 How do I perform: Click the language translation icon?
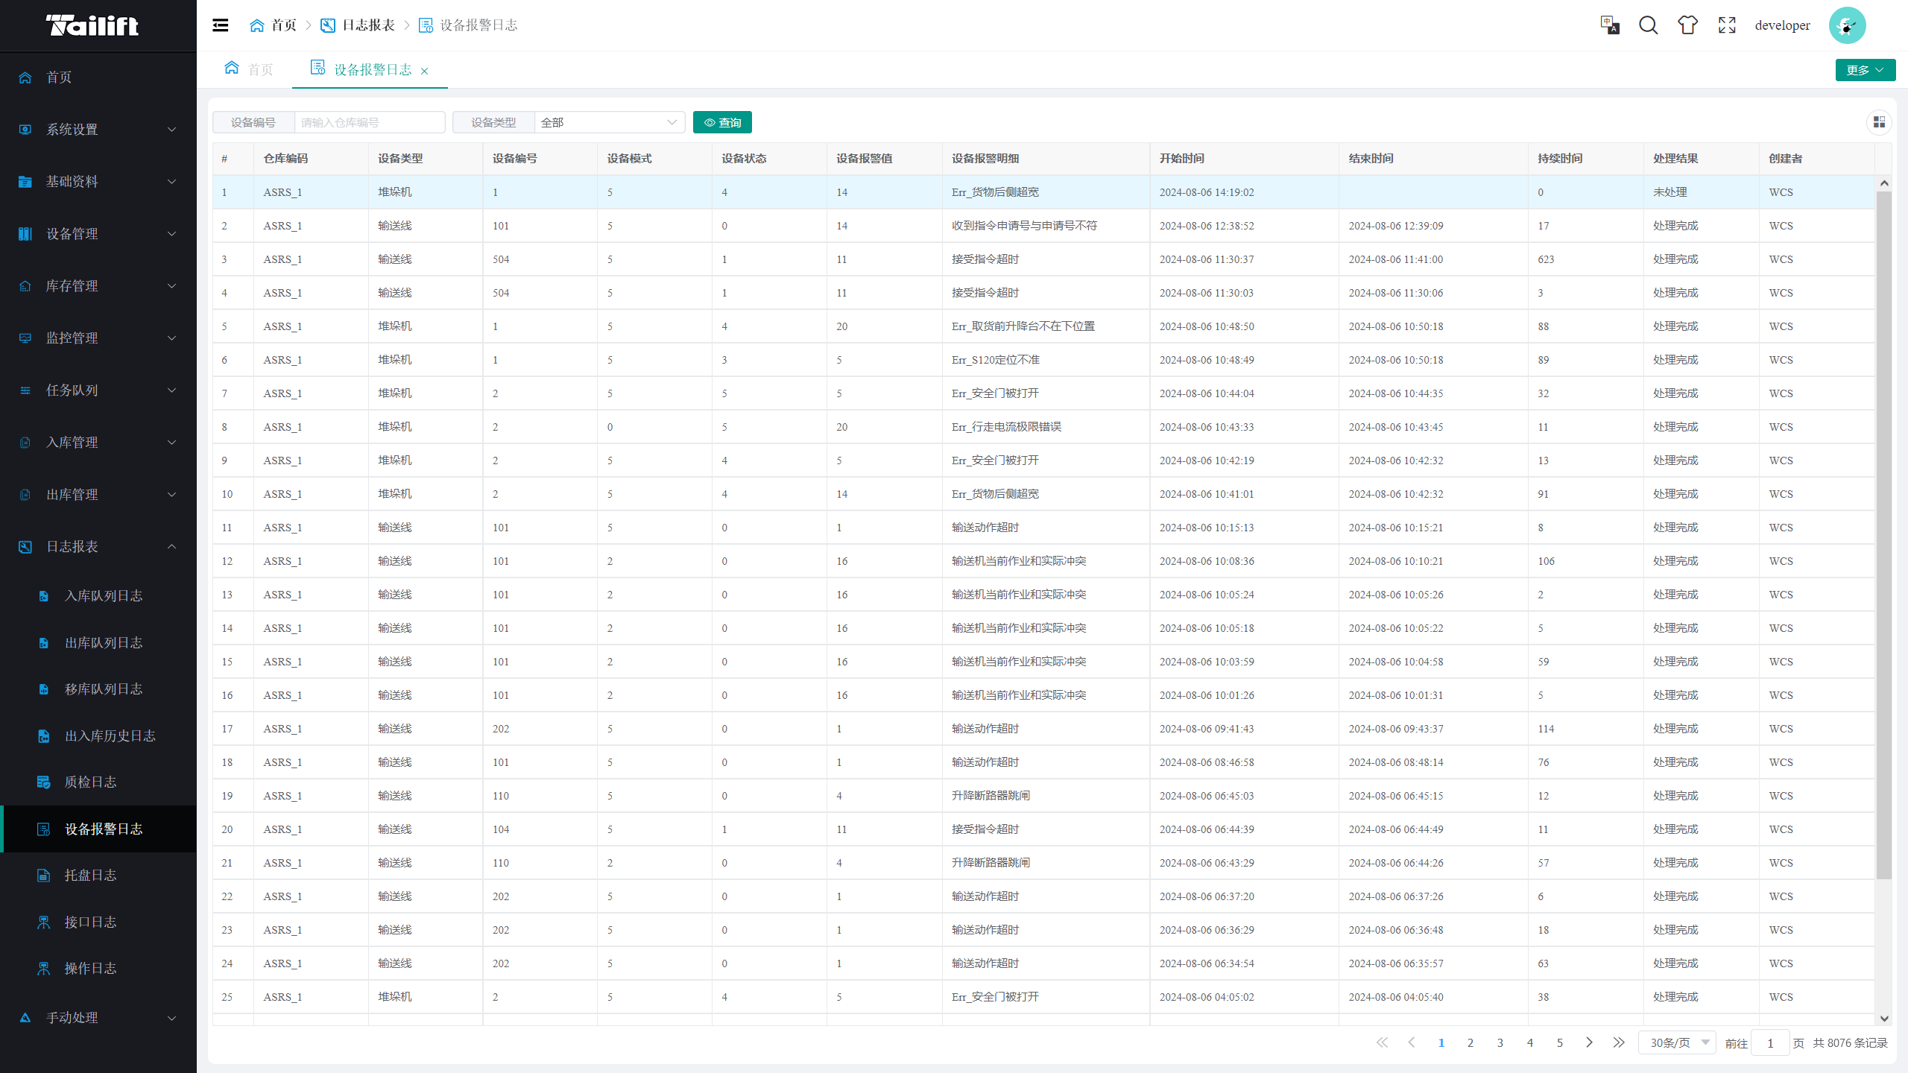point(1609,25)
